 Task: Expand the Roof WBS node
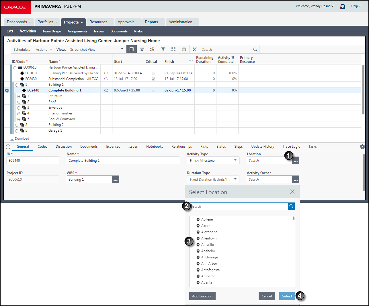coord(19,102)
